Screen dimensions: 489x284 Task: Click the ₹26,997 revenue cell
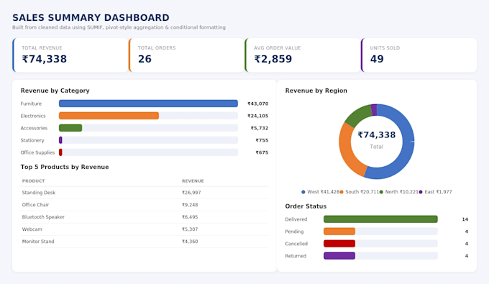(x=191, y=193)
